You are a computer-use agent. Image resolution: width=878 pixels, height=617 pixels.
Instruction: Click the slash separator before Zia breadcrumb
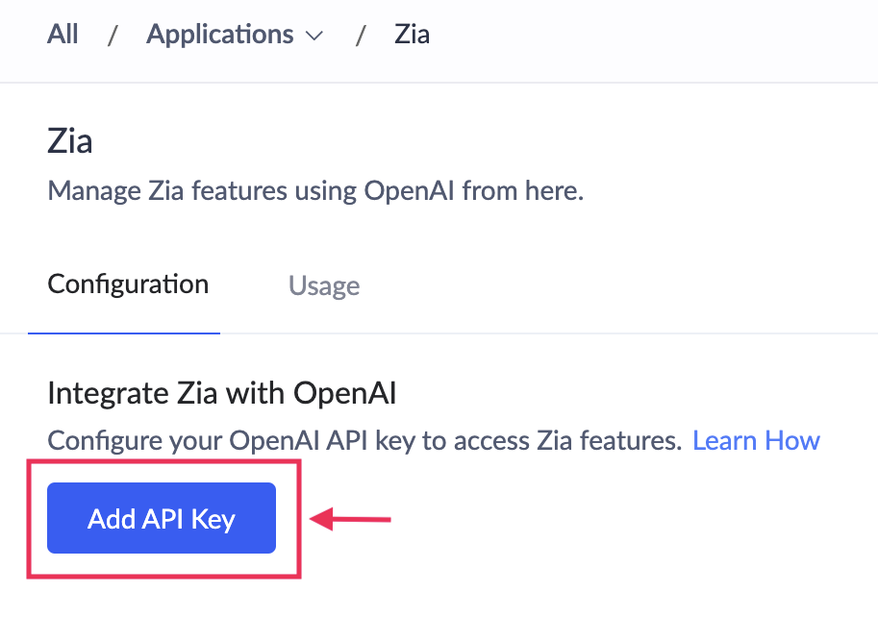361,36
